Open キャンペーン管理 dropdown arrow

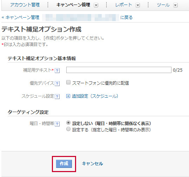pyautogui.click(x=96, y=5)
